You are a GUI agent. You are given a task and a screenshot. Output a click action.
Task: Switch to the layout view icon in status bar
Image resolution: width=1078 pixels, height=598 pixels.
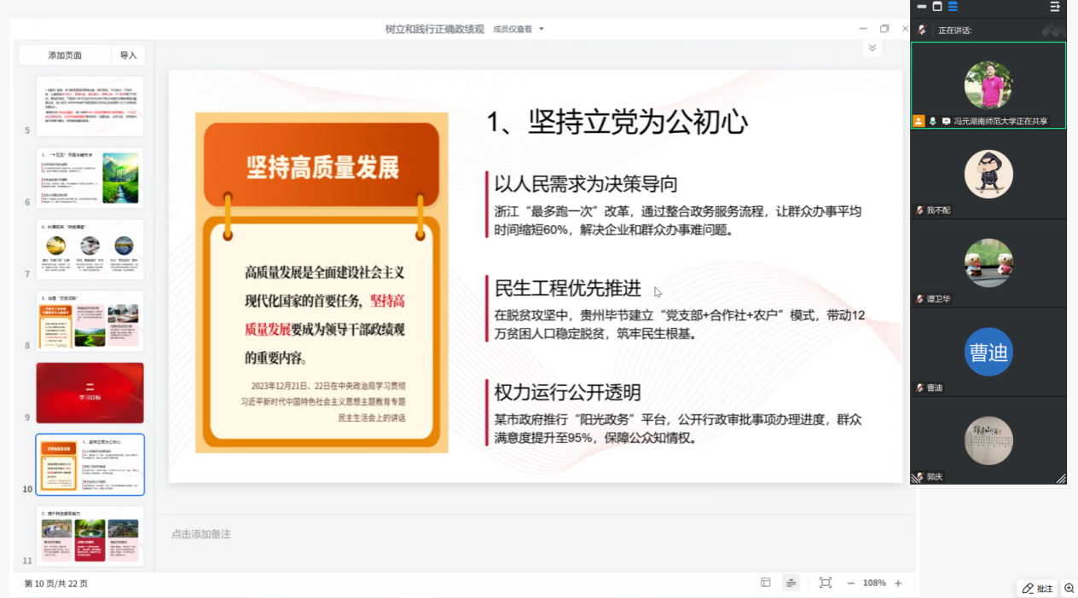[766, 583]
